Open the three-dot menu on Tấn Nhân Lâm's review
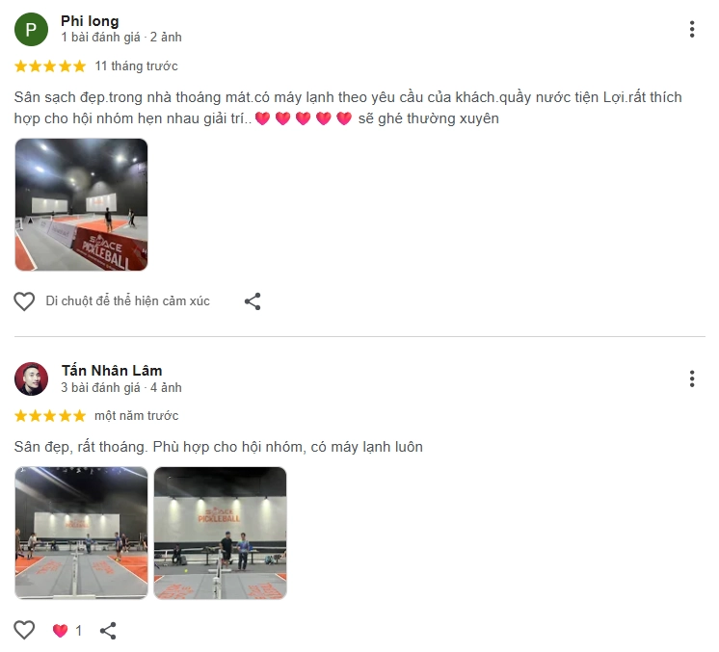 point(691,378)
